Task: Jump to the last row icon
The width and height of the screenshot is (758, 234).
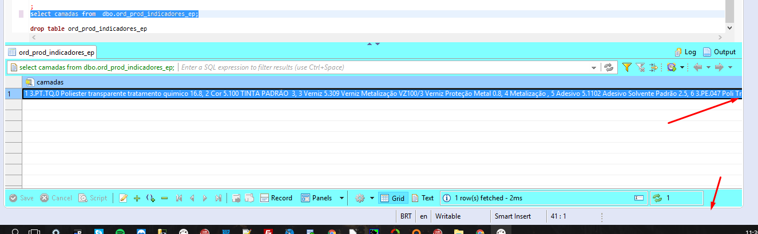Action: 218,198
